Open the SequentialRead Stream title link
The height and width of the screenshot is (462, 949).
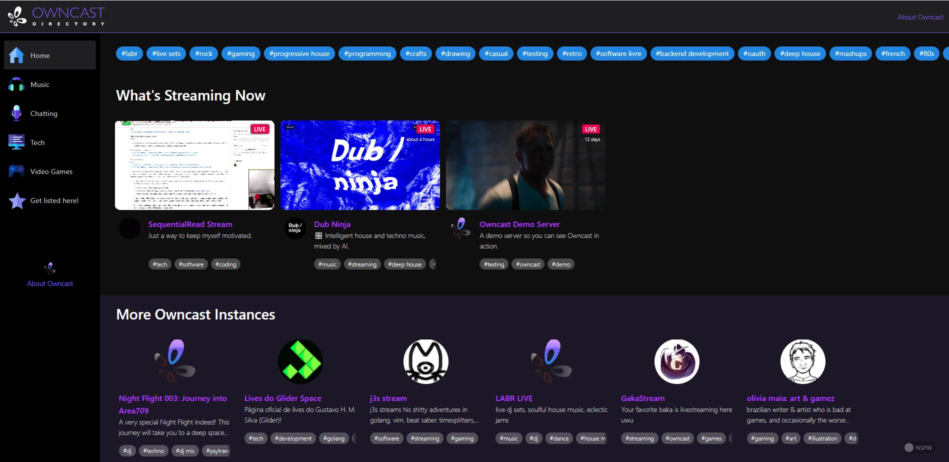coord(190,224)
